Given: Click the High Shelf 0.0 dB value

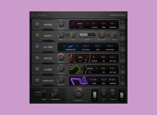Looking at the screenshot, I should 109,46.
